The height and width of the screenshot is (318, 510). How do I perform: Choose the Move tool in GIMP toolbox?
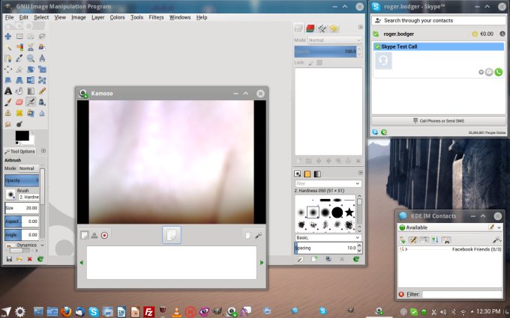[8, 36]
